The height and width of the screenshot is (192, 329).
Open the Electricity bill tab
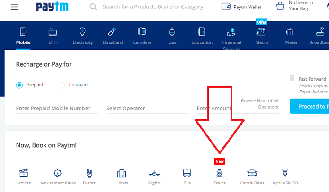tap(83, 36)
